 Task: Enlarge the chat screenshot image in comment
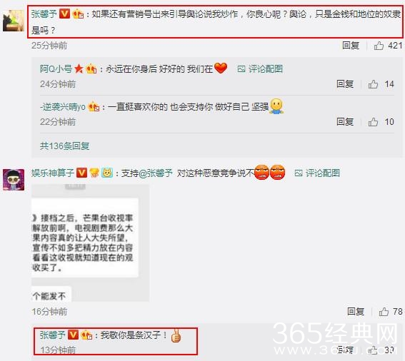(90, 243)
